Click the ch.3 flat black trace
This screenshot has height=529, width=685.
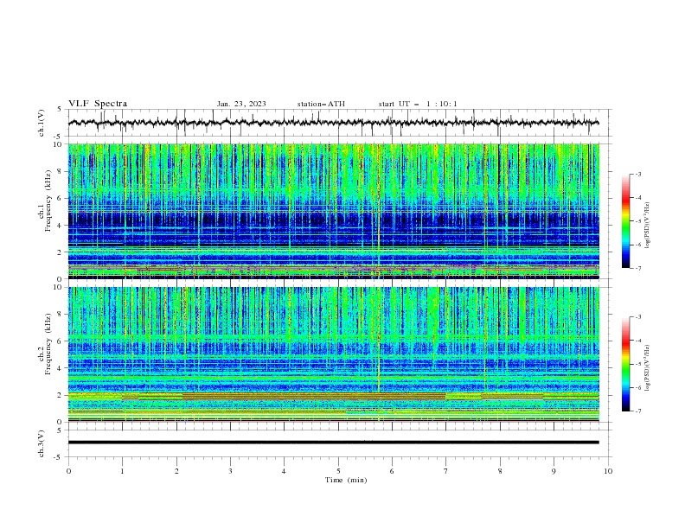[x=333, y=443]
